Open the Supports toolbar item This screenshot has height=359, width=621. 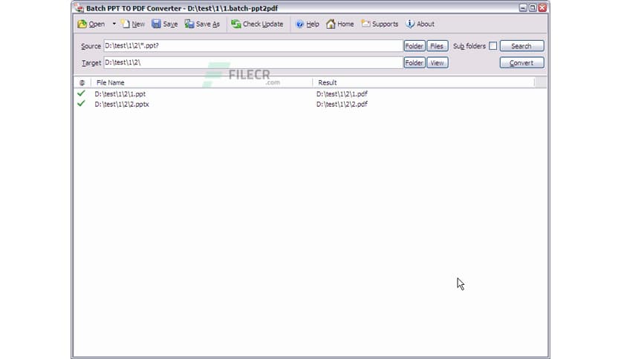[x=380, y=24]
